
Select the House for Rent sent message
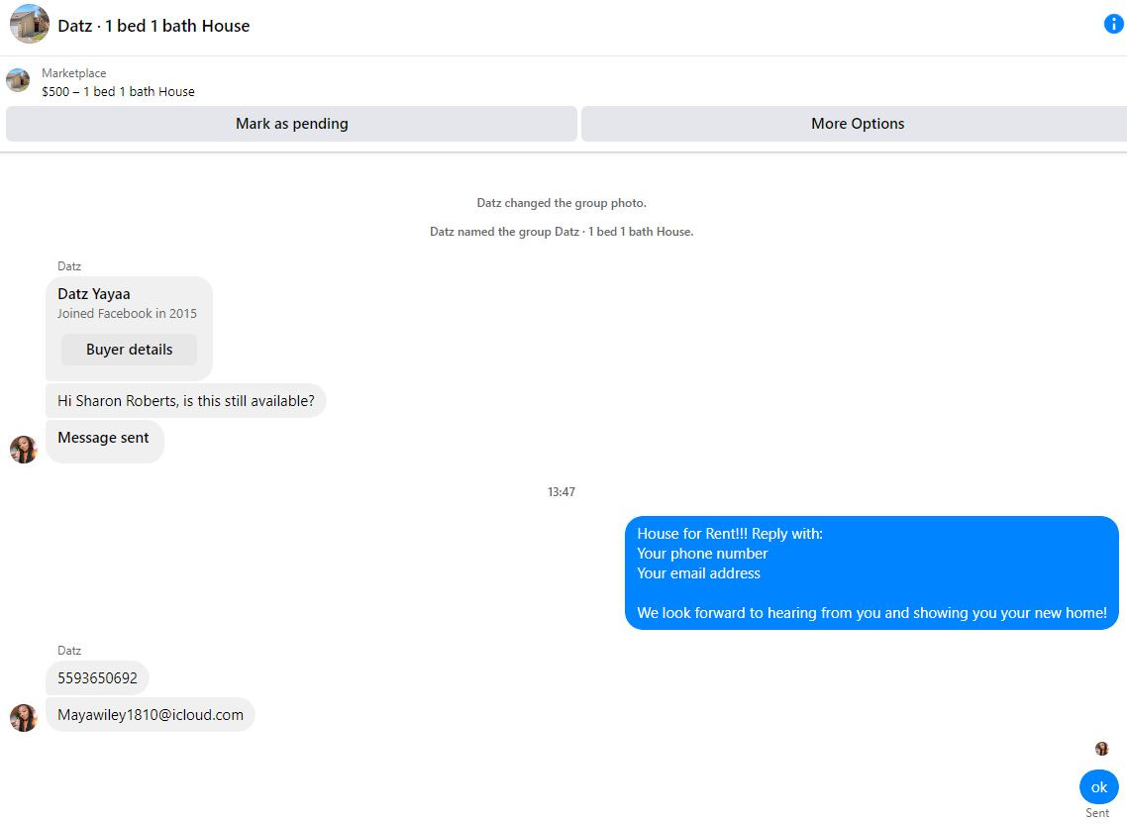click(x=871, y=573)
